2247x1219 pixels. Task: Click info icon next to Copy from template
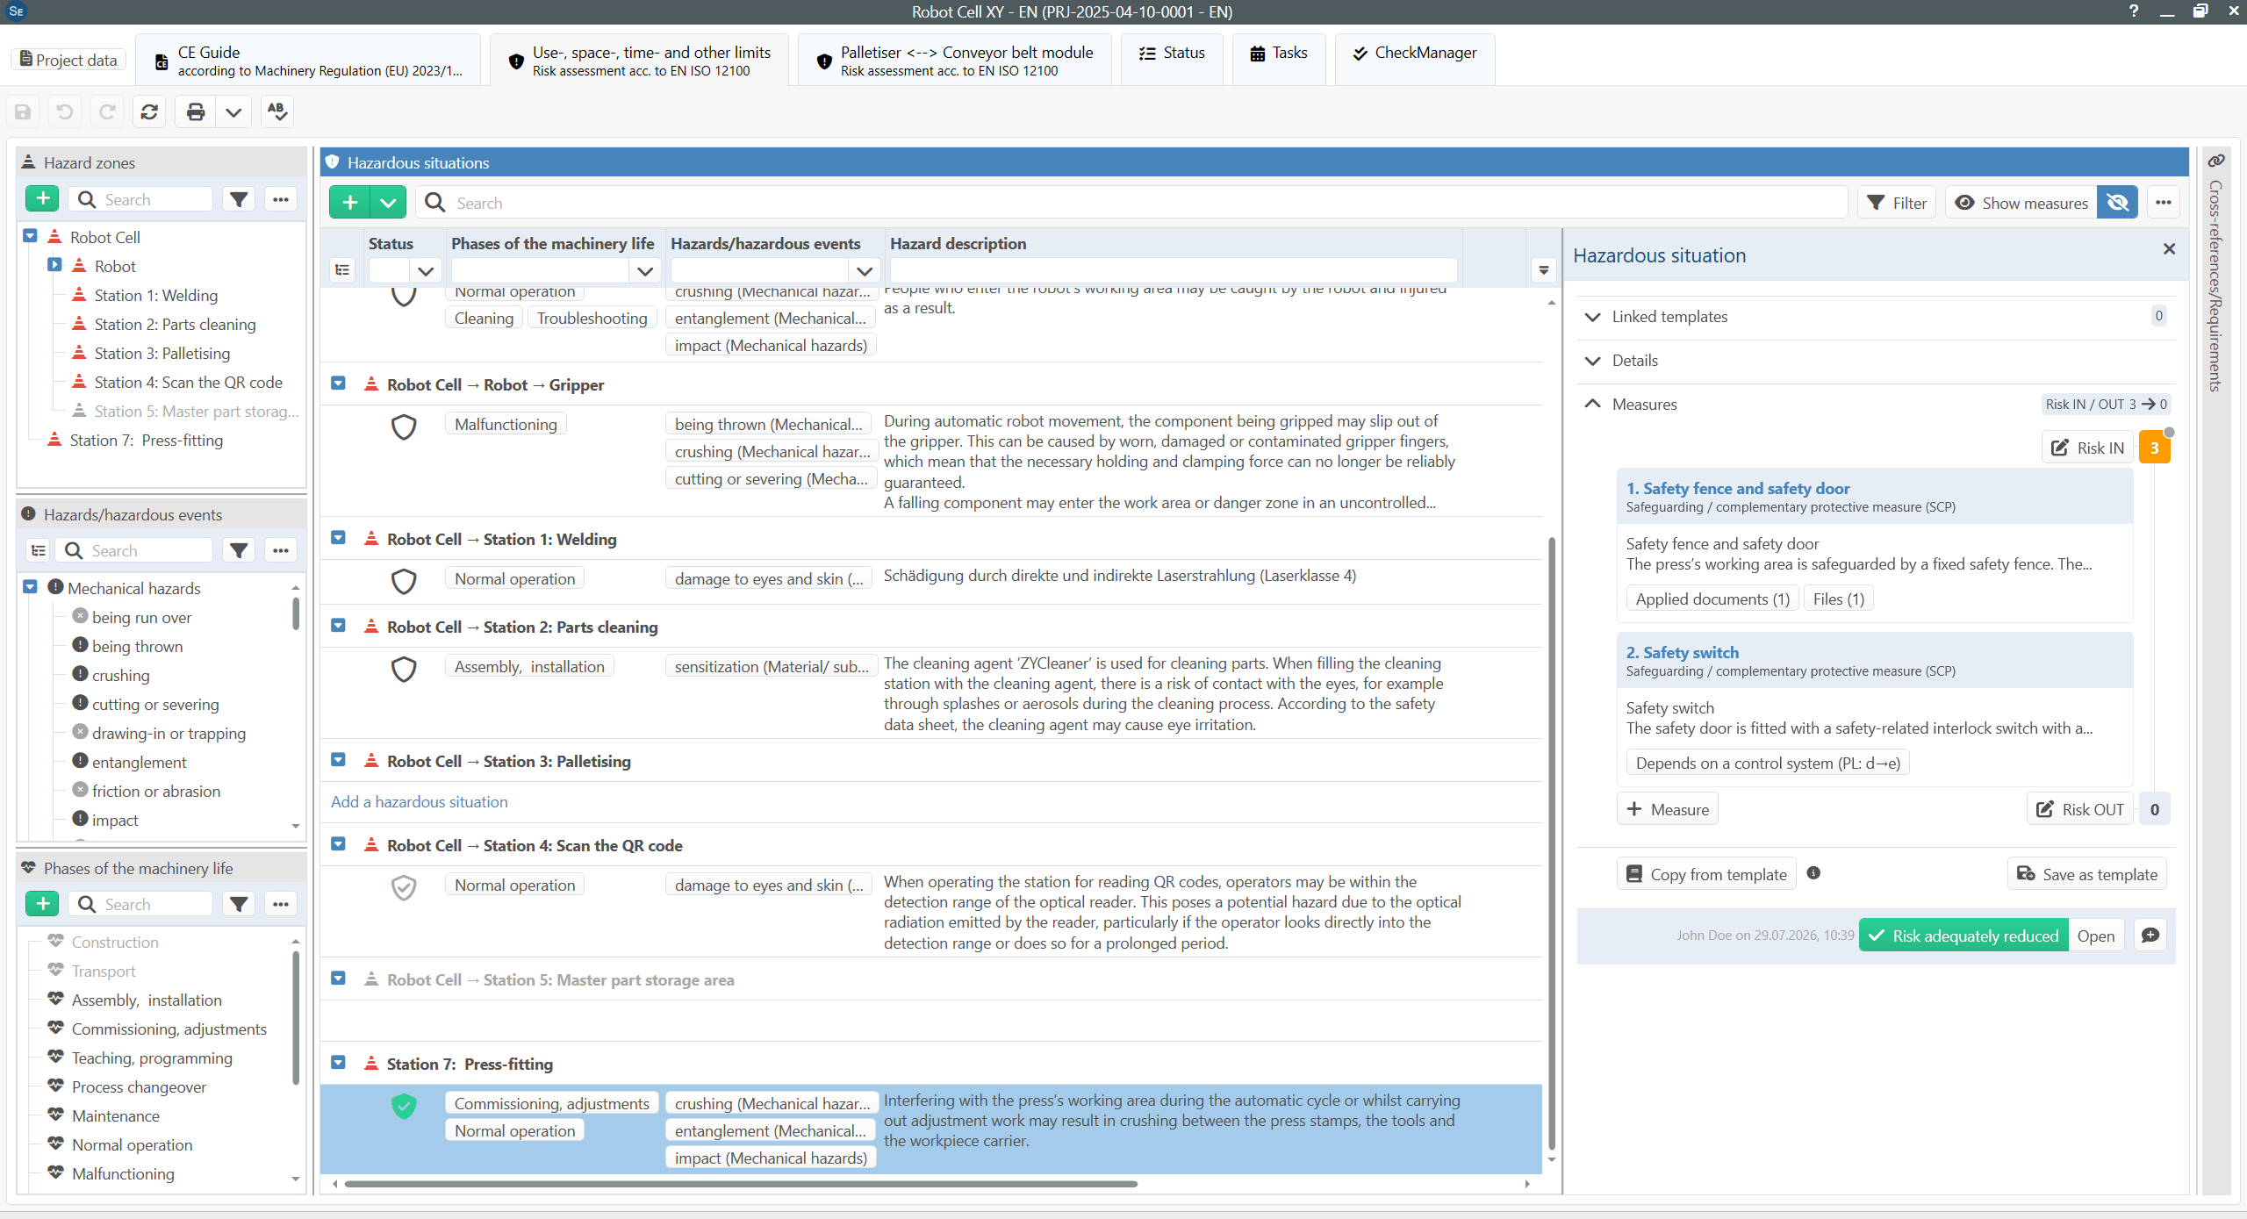[1813, 873]
